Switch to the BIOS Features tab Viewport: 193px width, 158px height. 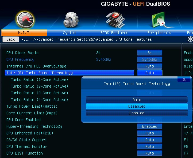pyautogui.click(x=114, y=33)
